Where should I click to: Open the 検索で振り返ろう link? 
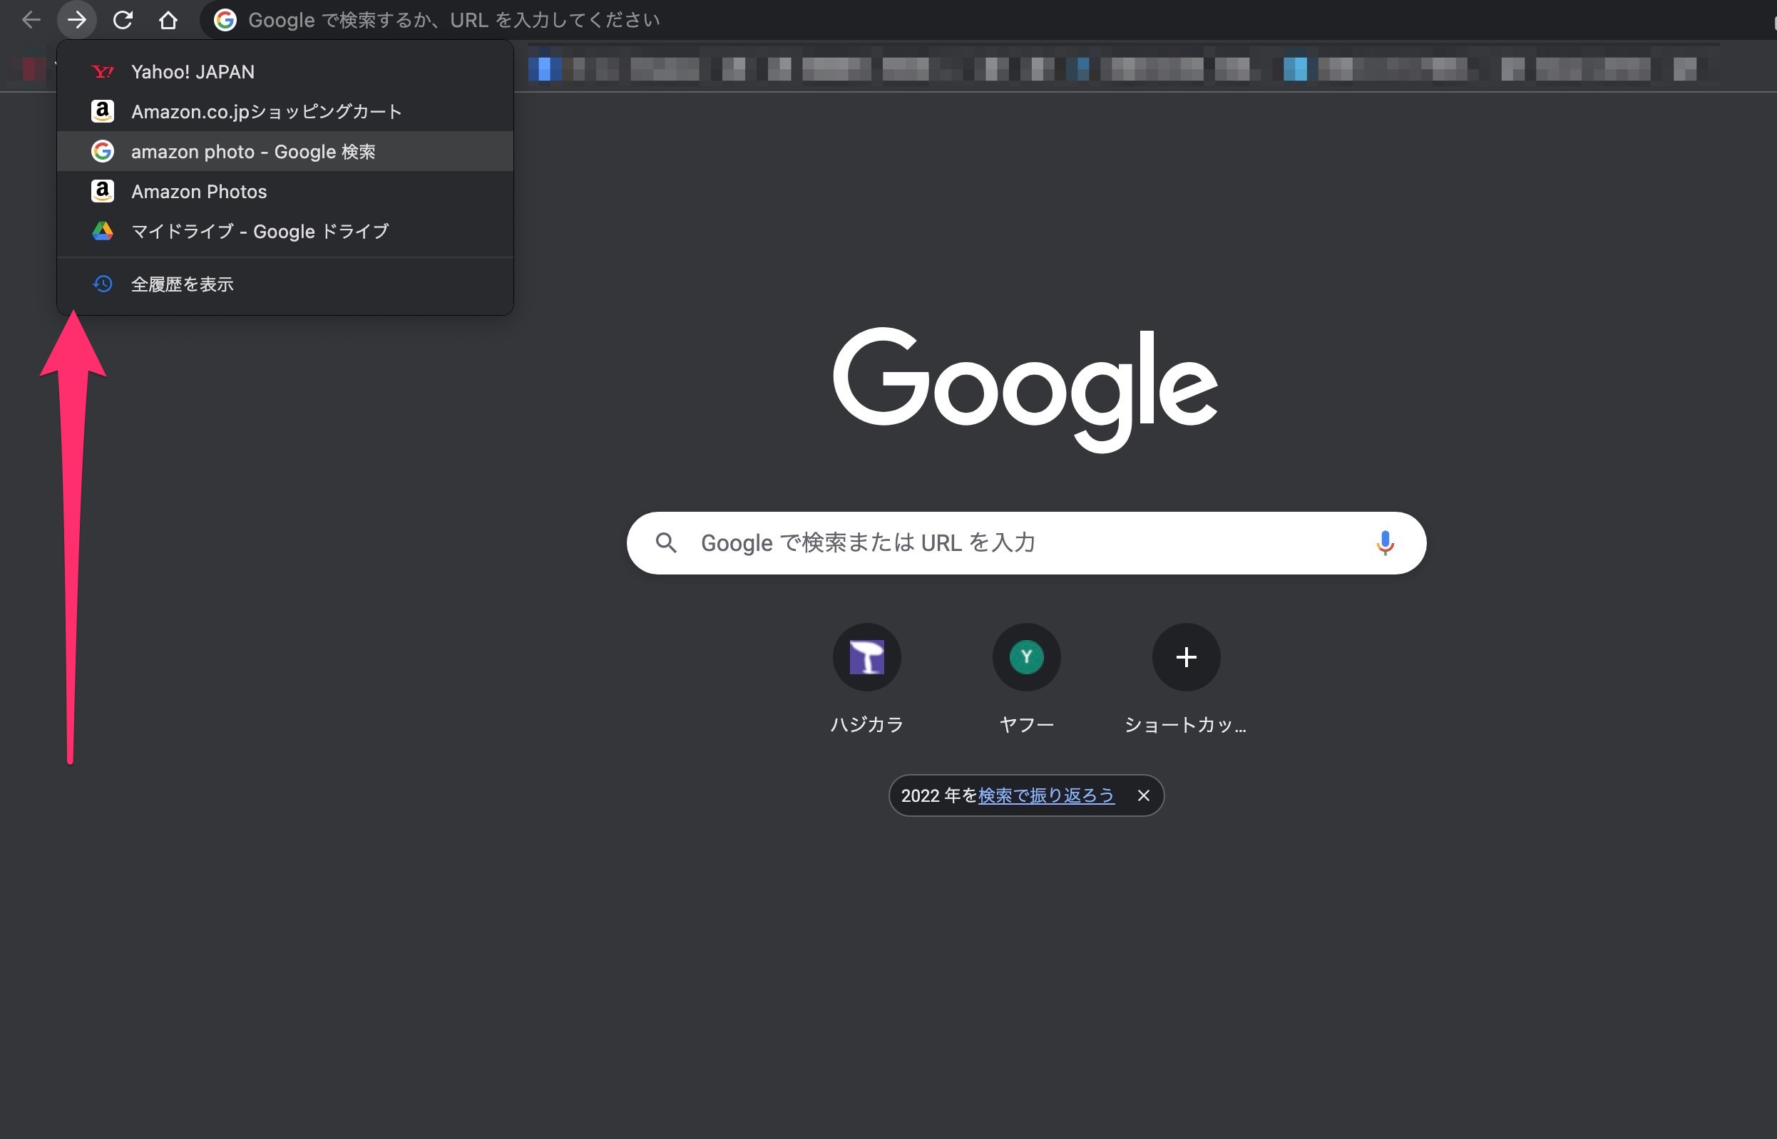1046,796
